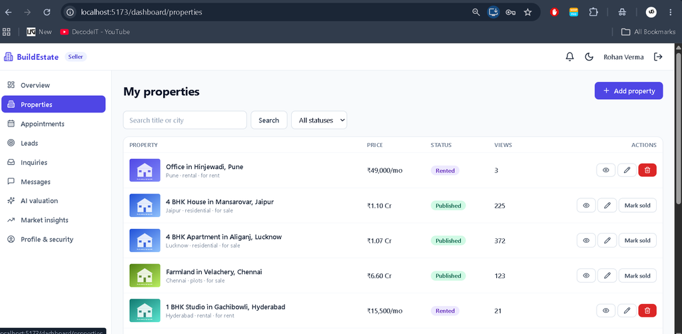Edit Office in Hinjewadi via pencil icon
The width and height of the screenshot is (682, 334).
627,170
